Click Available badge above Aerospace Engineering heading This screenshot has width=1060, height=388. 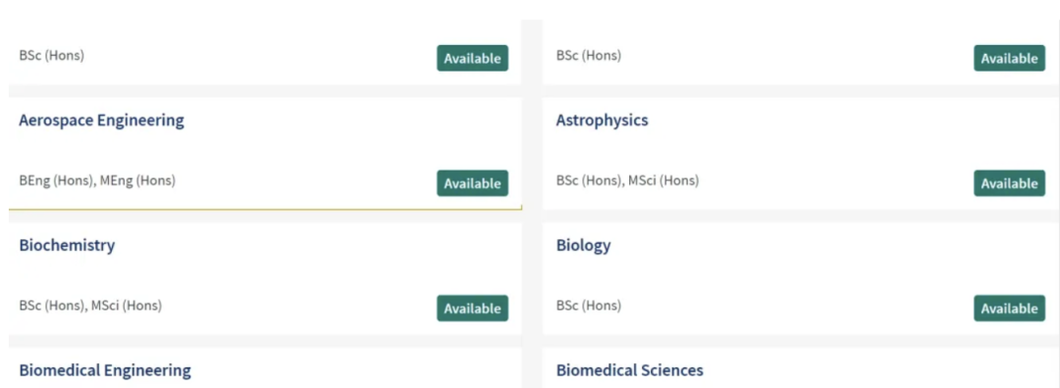tap(472, 58)
